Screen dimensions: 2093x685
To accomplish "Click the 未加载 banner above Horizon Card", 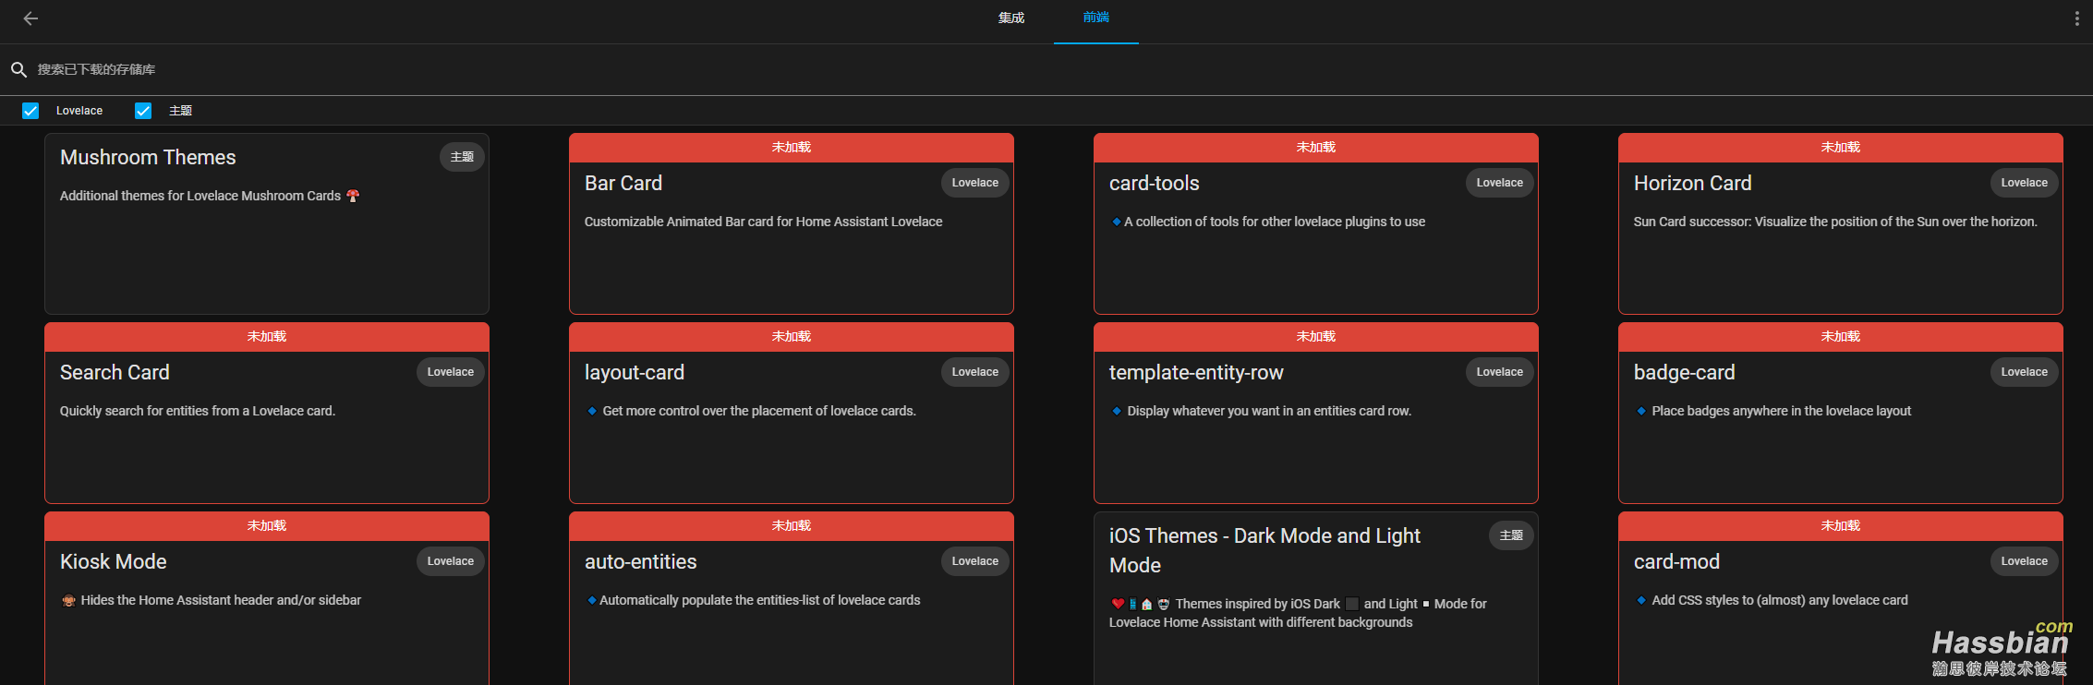I will pyautogui.click(x=1841, y=148).
